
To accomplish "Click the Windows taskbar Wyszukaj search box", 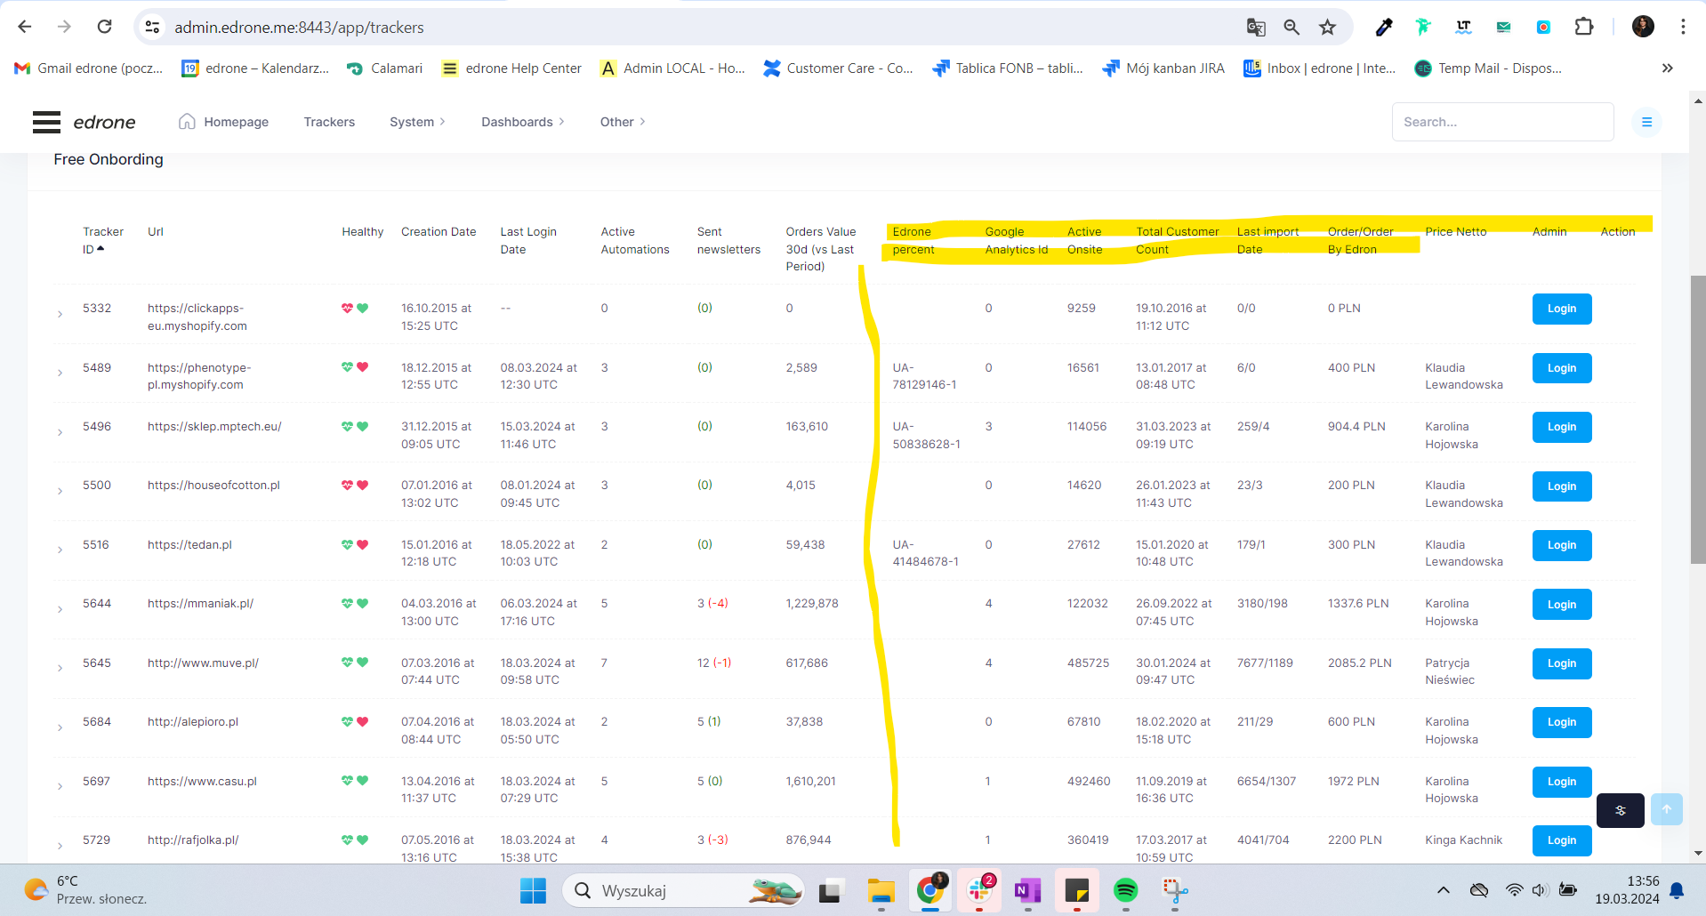I will [x=682, y=890].
